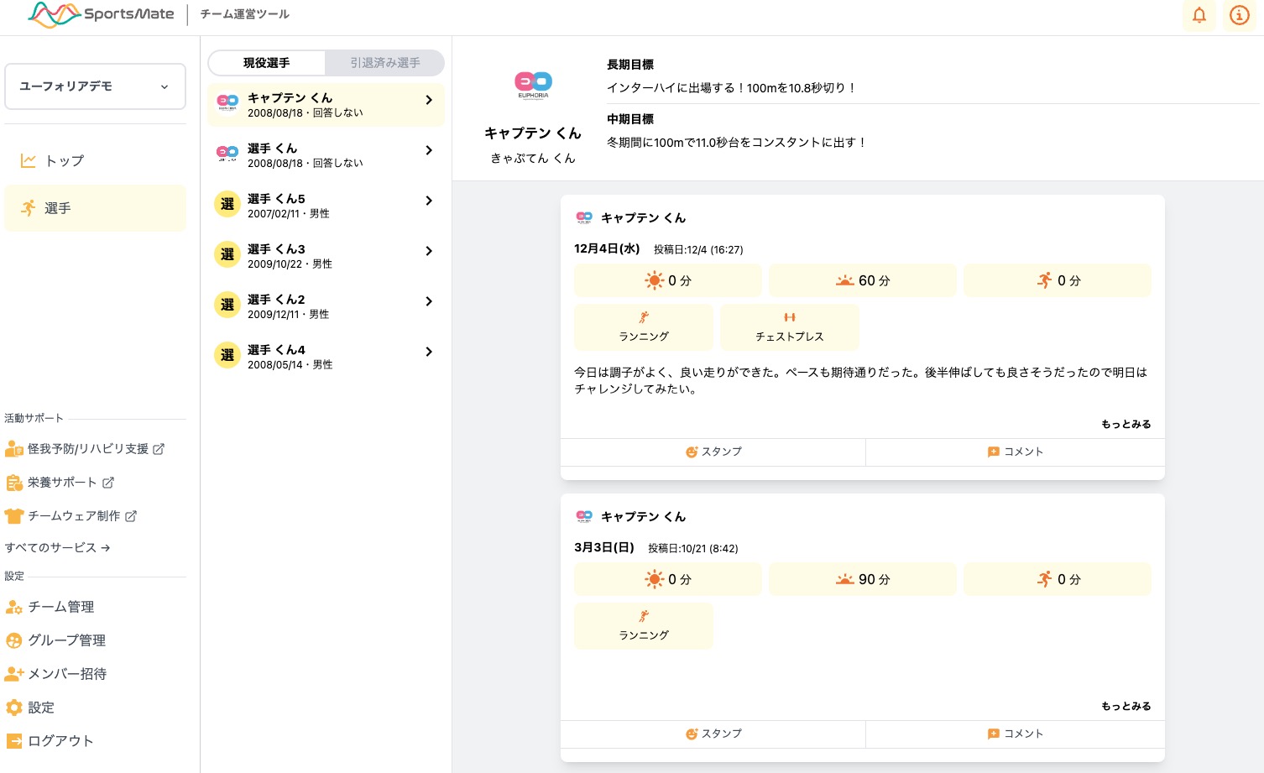Click runner 0 分 tile in 3月3日 post
The image size is (1264, 773).
(x=1058, y=579)
